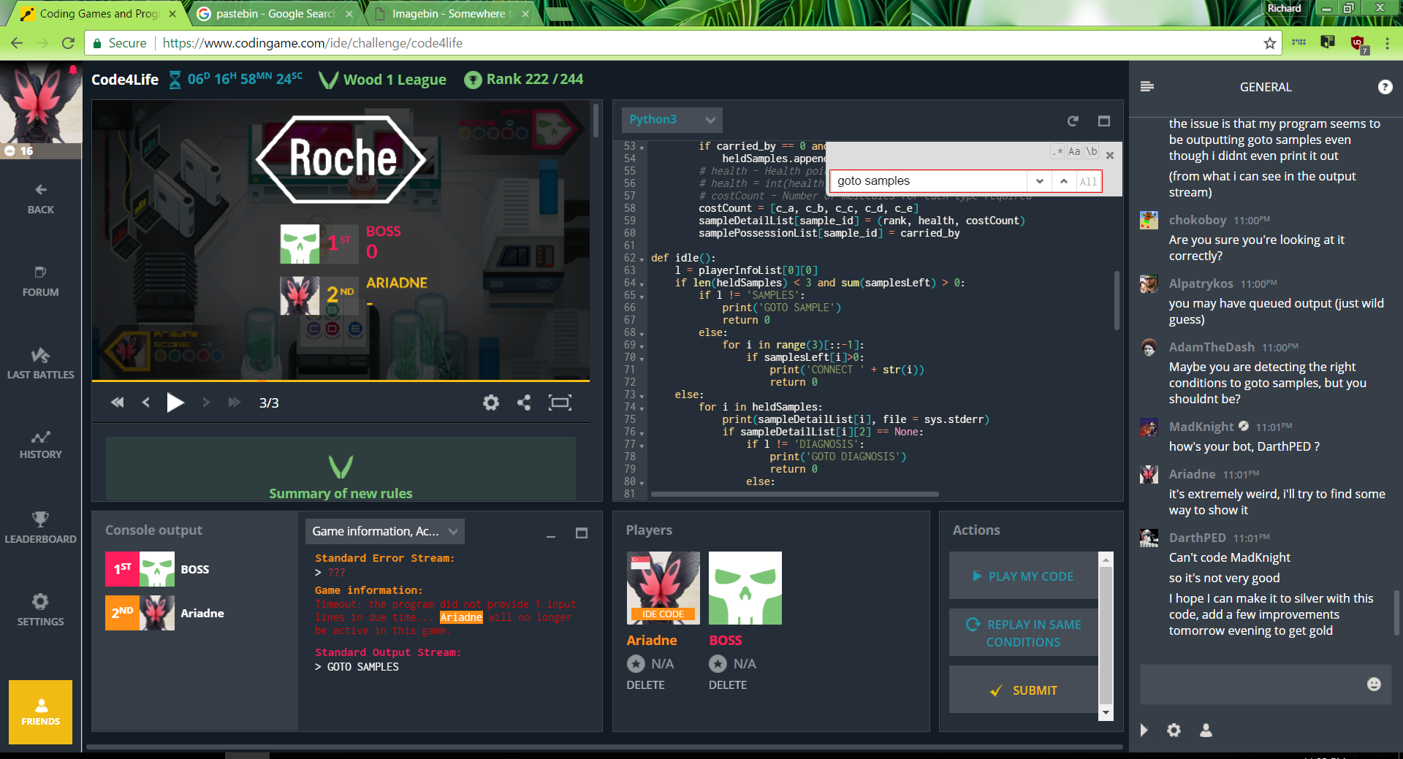Open the replay viewer settings gear
This screenshot has width=1403, height=759.
pyautogui.click(x=491, y=403)
